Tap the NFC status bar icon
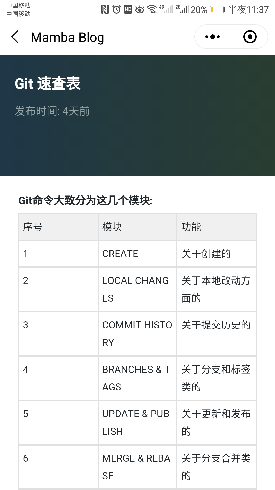Viewport: 275px width, 490px height. tap(105, 10)
